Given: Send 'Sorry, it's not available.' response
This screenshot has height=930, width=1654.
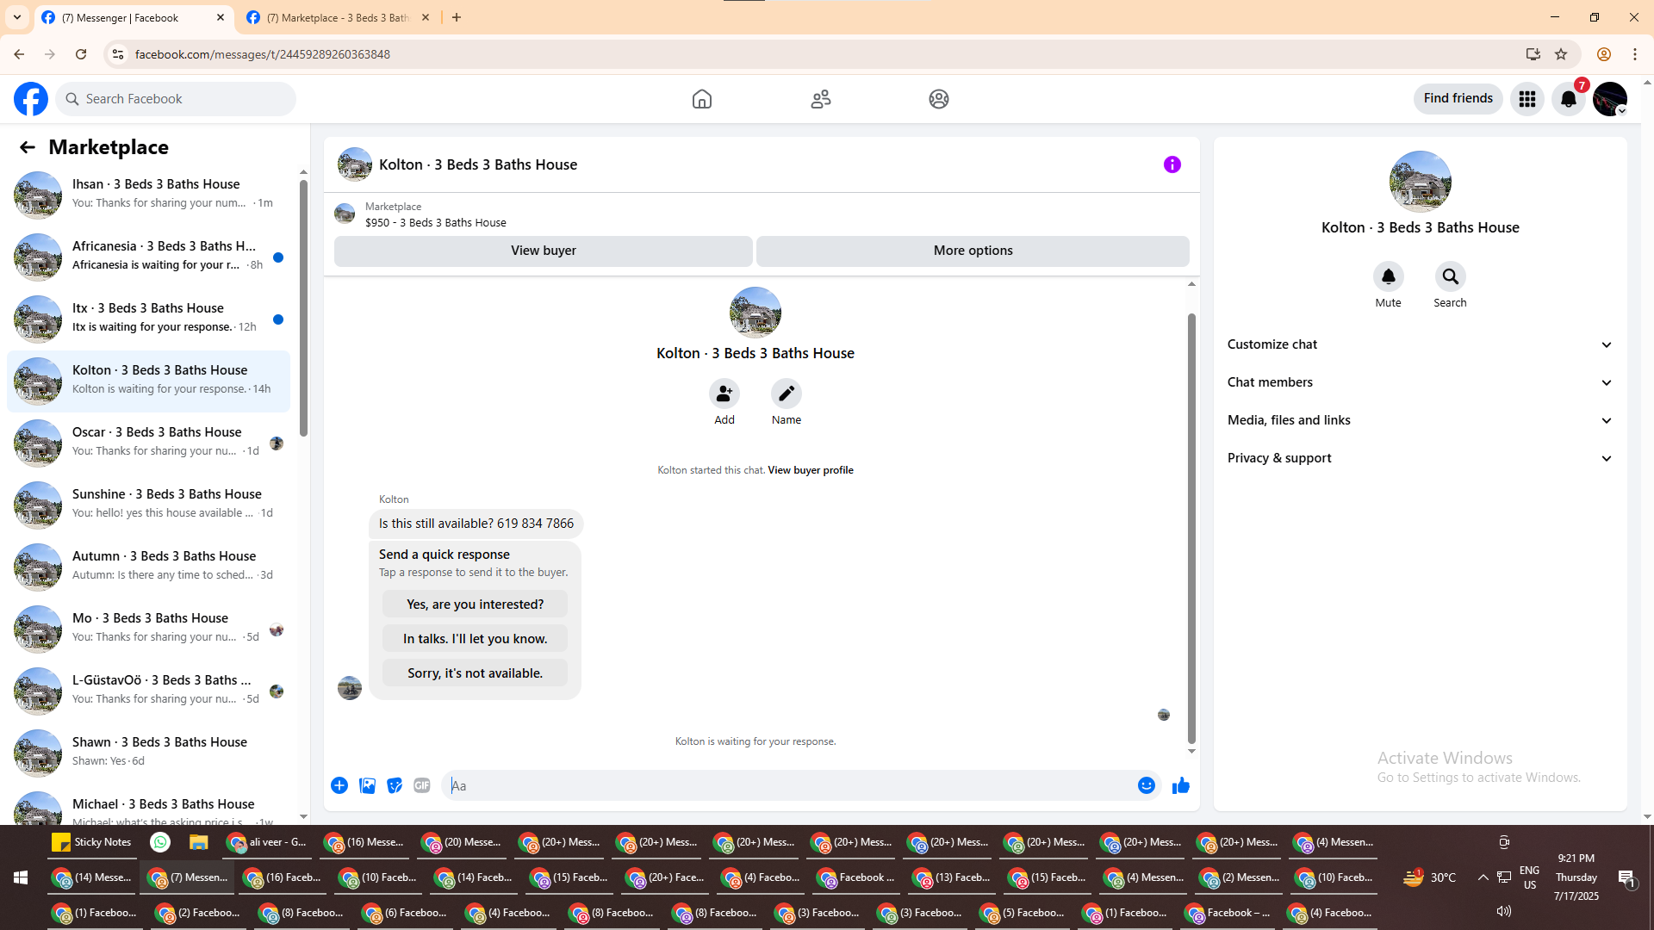Looking at the screenshot, I should point(475,673).
